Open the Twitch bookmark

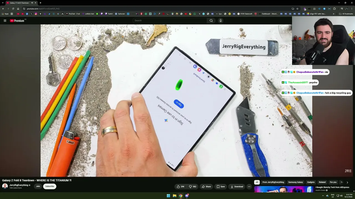(x=109, y=14)
